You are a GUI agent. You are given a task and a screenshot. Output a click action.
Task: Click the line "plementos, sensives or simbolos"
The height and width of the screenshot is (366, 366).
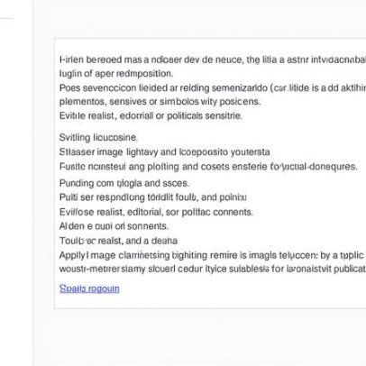point(160,102)
